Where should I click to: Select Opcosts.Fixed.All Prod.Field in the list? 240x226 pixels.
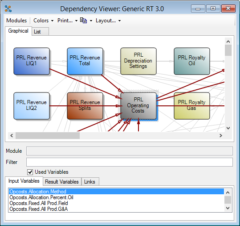[116, 203]
